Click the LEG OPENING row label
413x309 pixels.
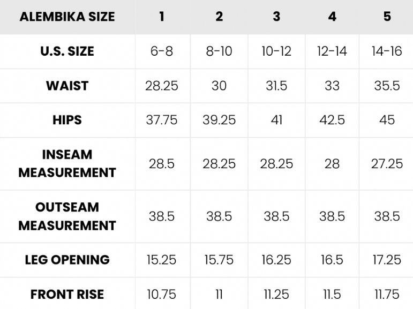[x=67, y=260]
